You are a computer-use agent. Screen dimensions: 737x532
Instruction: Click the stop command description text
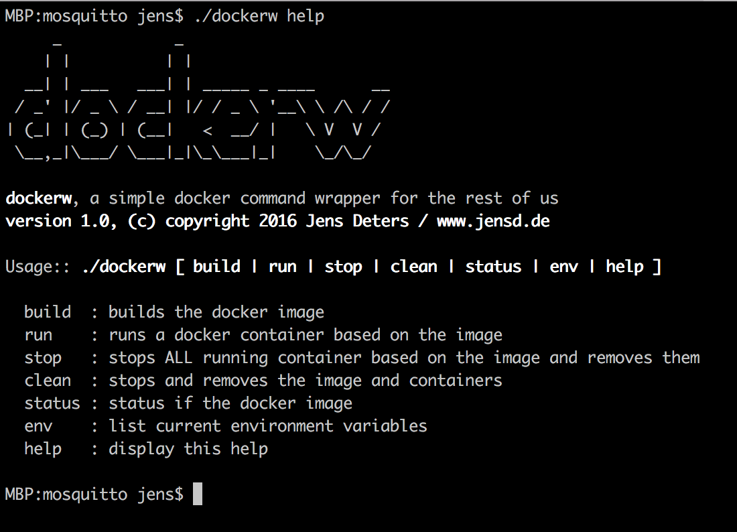(402, 357)
